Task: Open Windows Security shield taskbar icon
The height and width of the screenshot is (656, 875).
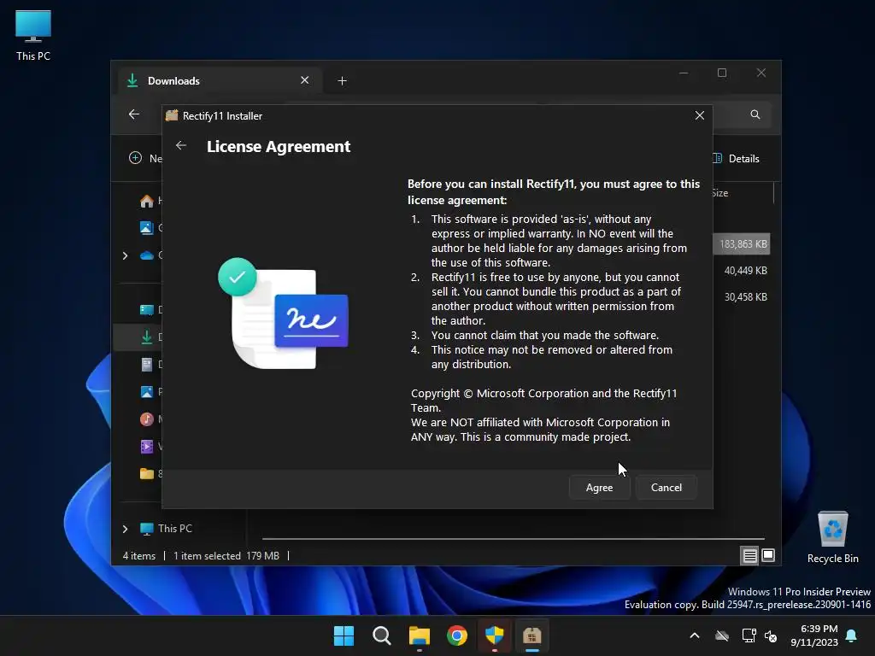Action: (x=495, y=635)
